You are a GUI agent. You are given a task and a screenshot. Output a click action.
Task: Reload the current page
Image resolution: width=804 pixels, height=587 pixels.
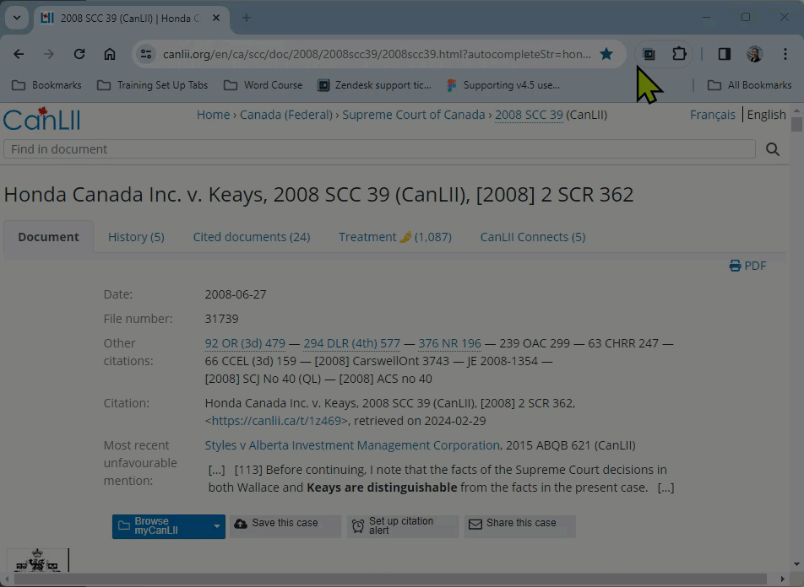pos(79,54)
